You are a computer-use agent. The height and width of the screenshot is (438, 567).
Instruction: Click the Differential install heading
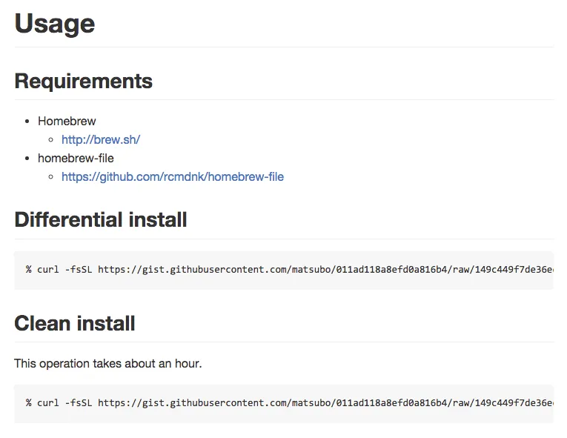pyautogui.click(x=101, y=219)
